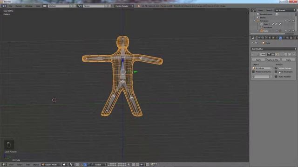The width and height of the screenshot is (298, 167).
Task: Select RenderLayers in the outliner
Action: click(x=266, y=14)
